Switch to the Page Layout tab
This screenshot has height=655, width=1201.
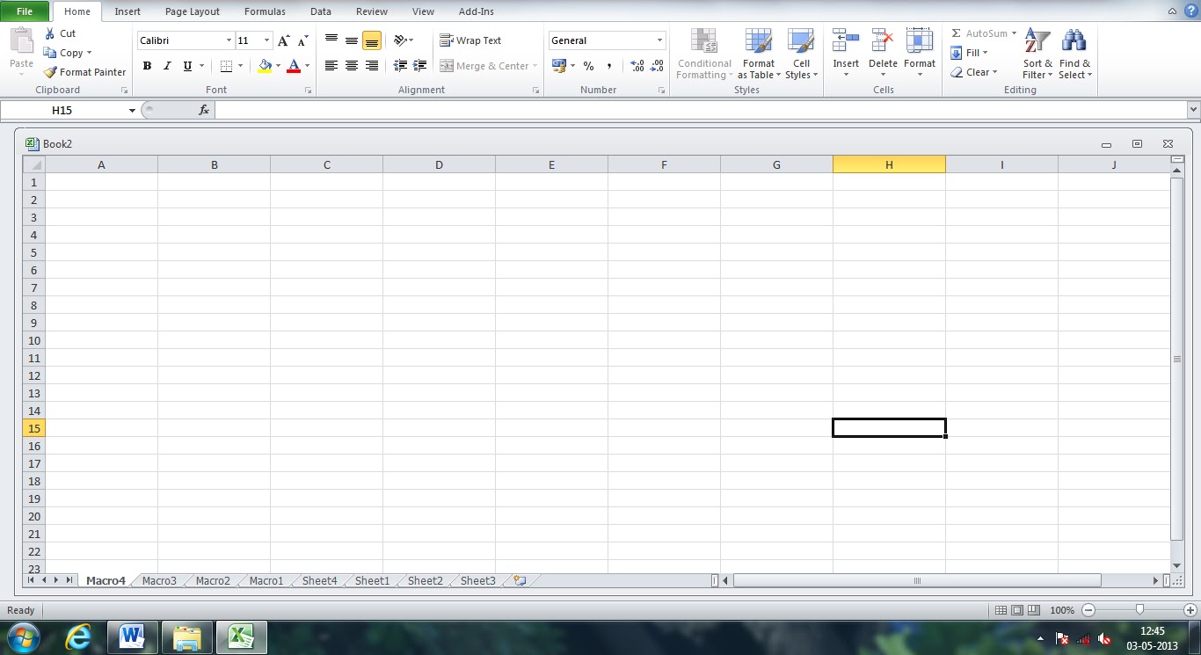click(x=193, y=11)
